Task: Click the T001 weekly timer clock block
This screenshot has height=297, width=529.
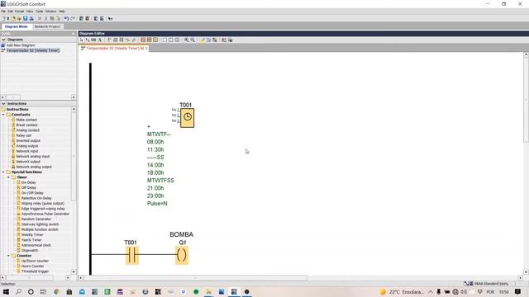Action: (x=188, y=117)
